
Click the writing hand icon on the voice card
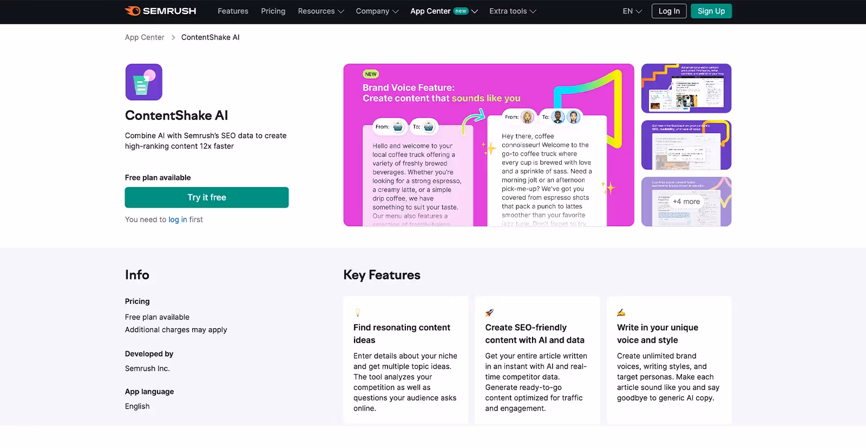pos(621,312)
